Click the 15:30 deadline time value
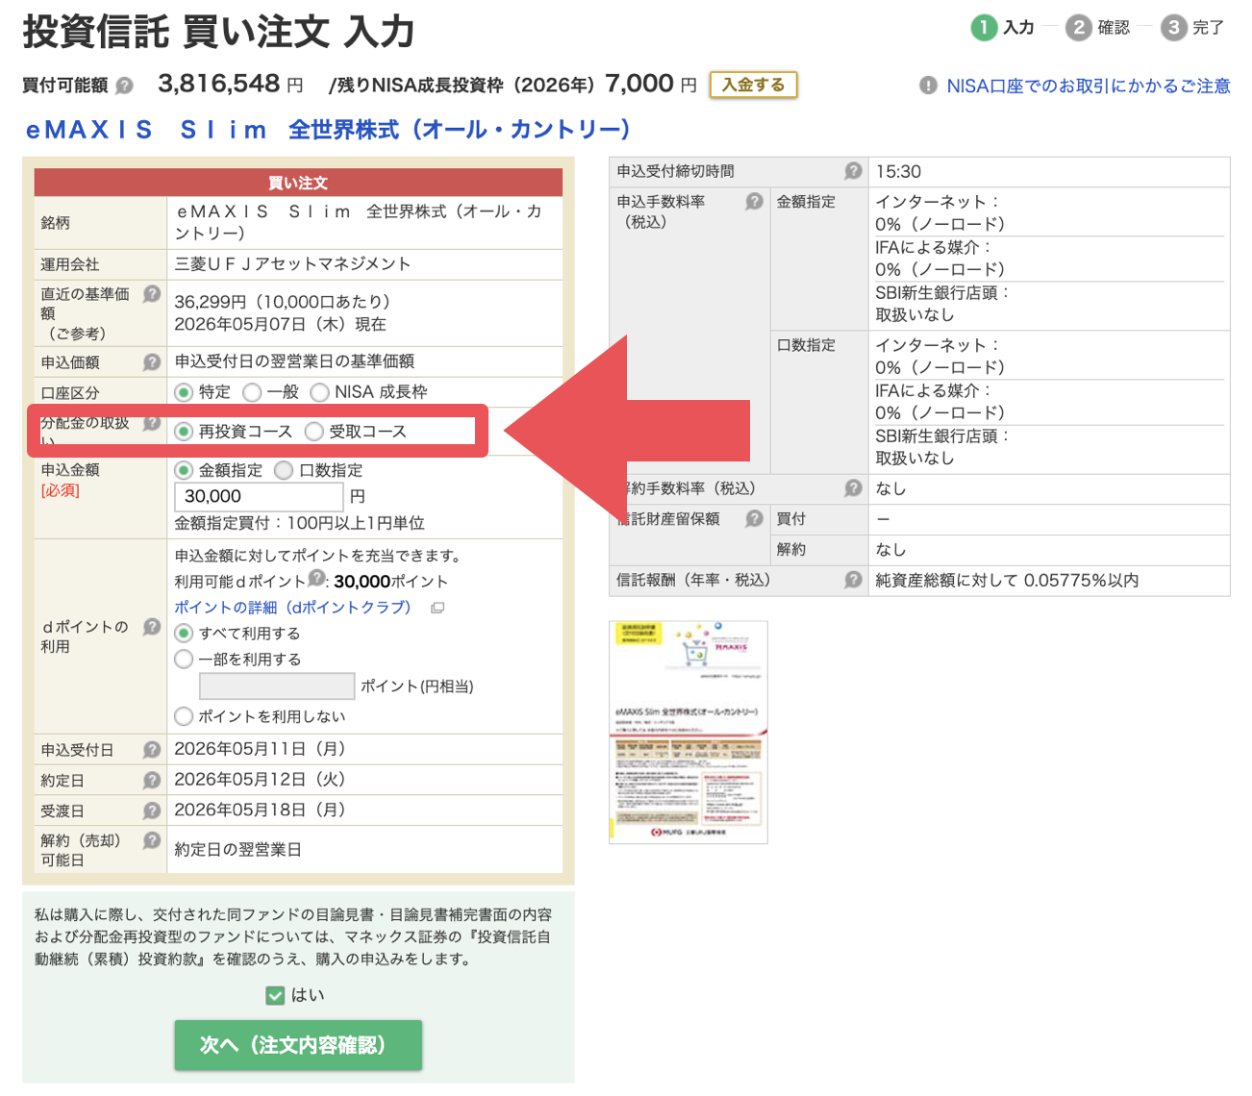The image size is (1252, 1096). [x=898, y=171]
